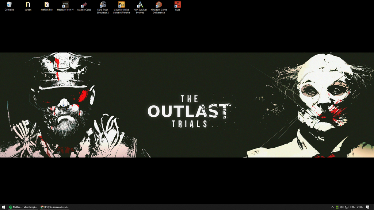Open the volume speaker tray icon
Image resolution: width=374 pixels, height=210 pixels.
click(342, 207)
